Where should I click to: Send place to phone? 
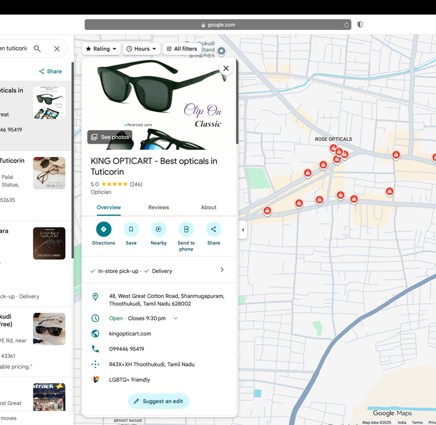click(x=186, y=229)
